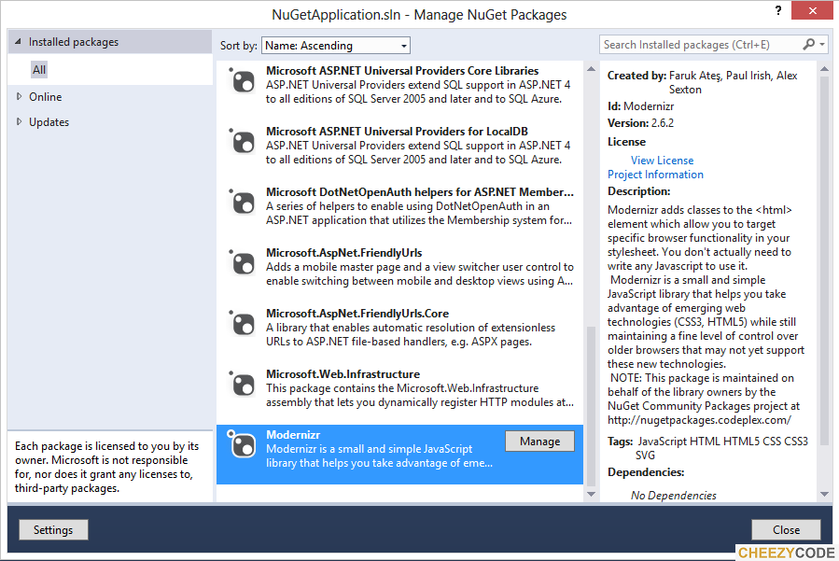Click the Universal Providers for LocalDB package icon
This screenshot has height=561, width=839.
click(243, 142)
